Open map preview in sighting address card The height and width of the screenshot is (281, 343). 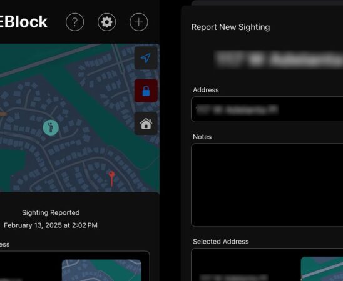pyautogui.click(x=101, y=270)
